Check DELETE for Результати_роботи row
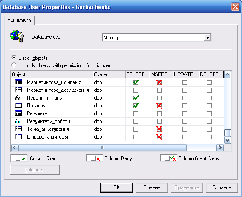The image size is (242, 197). 209,121
